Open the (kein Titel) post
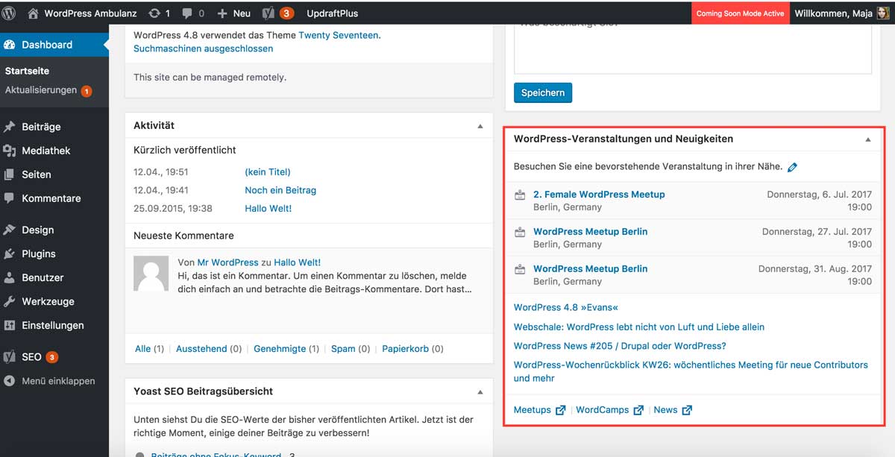895x457 pixels. (x=268, y=171)
